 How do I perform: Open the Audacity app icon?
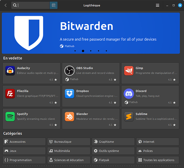pos(10,71)
